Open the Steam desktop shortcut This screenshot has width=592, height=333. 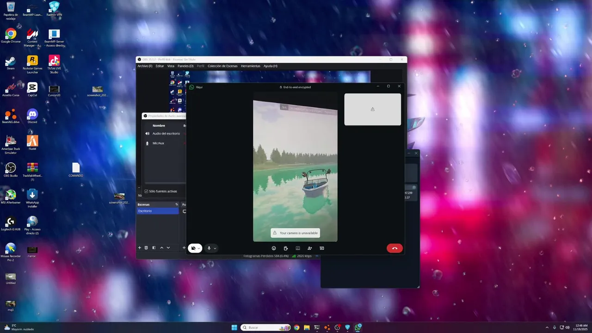click(11, 63)
